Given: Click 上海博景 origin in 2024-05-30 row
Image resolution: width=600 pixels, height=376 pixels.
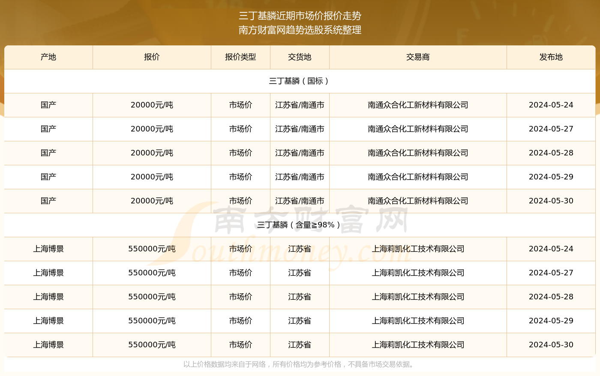Looking at the screenshot, I should coord(48,345).
